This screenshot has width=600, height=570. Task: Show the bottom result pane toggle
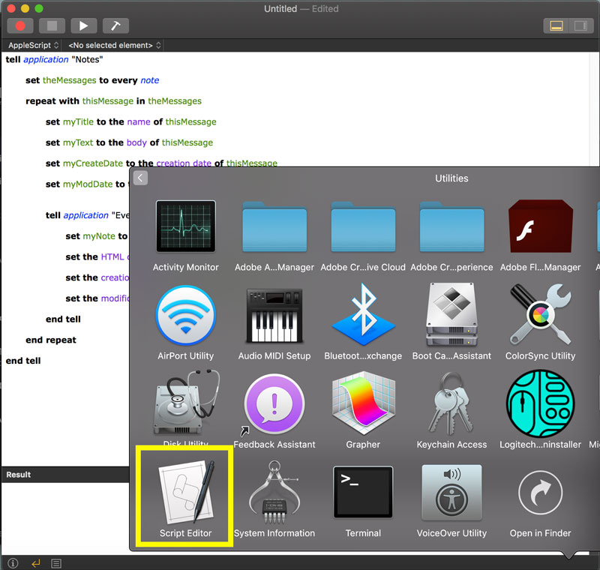click(x=556, y=26)
